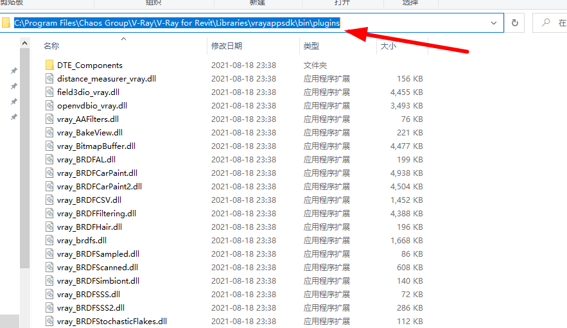Image resolution: width=567 pixels, height=328 pixels.
Task: Click the distance_measurer_vray.dll file icon
Action: 50,78
